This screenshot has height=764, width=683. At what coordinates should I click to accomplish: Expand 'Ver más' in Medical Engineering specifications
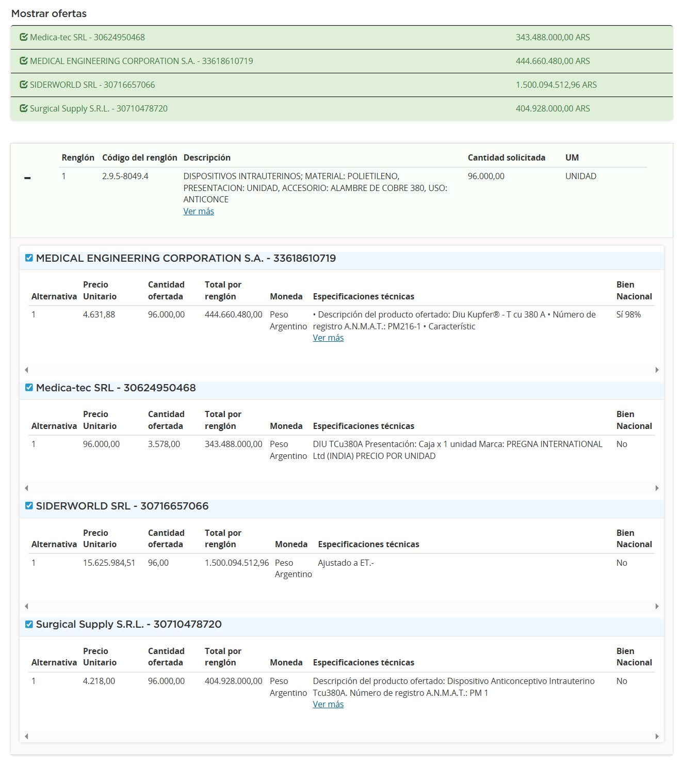coord(328,338)
